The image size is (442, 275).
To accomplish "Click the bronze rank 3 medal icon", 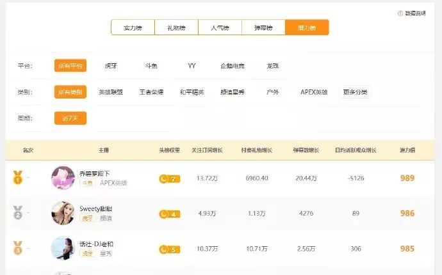I will pos(18,248).
